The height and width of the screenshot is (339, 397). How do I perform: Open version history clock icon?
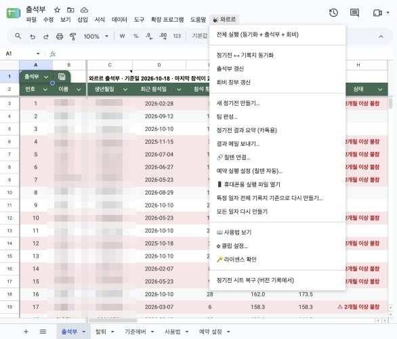pos(333,13)
